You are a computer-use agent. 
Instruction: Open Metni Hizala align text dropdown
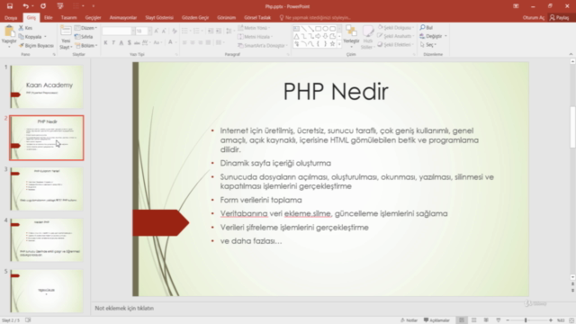(x=256, y=37)
